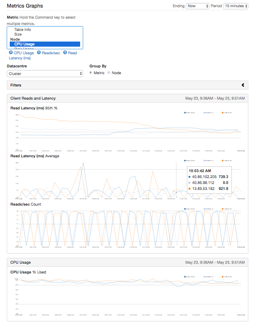Click the help icon beside CPU Usage

pyautogui.click(x=11, y=53)
